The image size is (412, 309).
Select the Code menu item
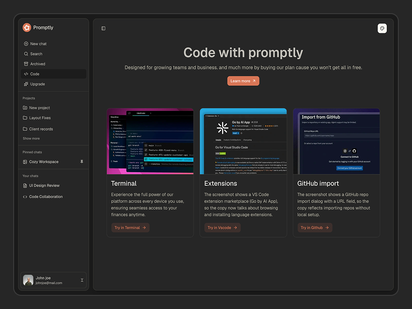[53, 74]
